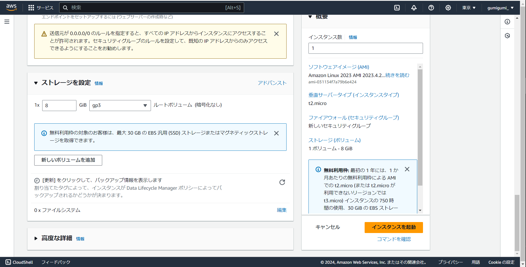Expand the 高度な詳細 section
Screen dimensions: 526x267
coord(36,238)
